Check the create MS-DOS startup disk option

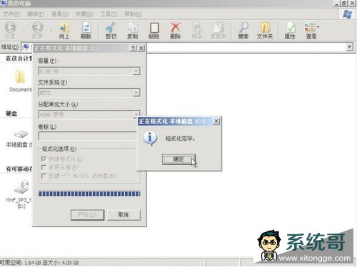(x=44, y=176)
